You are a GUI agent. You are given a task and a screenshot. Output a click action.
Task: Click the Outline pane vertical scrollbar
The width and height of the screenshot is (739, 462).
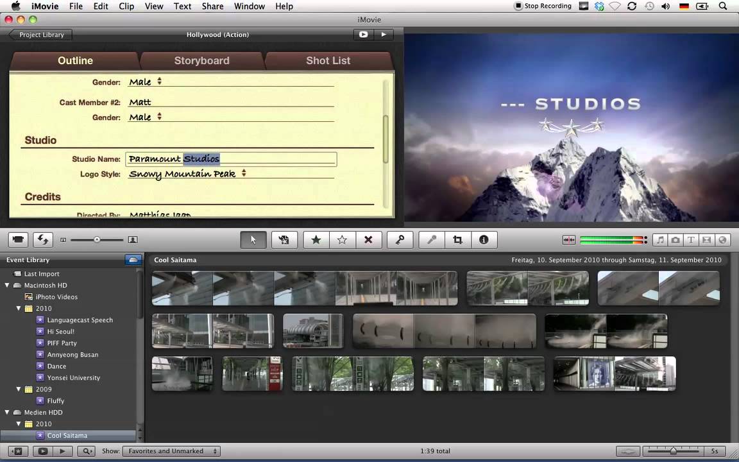click(x=386, y=139)
